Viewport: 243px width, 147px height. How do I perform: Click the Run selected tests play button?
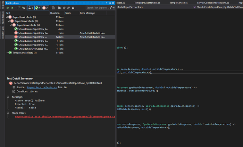pyautogui.click(x=12, y=8)
